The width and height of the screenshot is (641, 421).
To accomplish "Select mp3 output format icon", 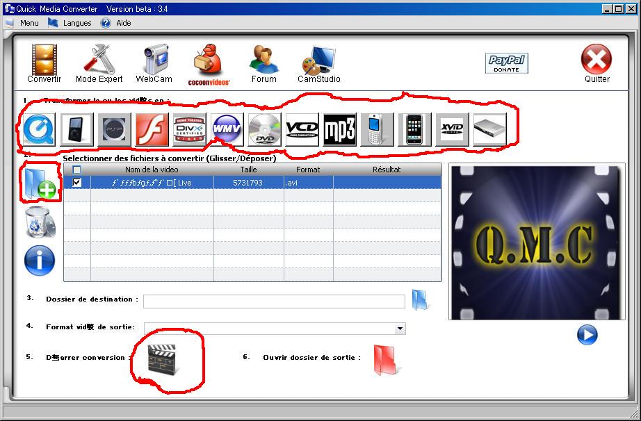I will coord(339,129).
